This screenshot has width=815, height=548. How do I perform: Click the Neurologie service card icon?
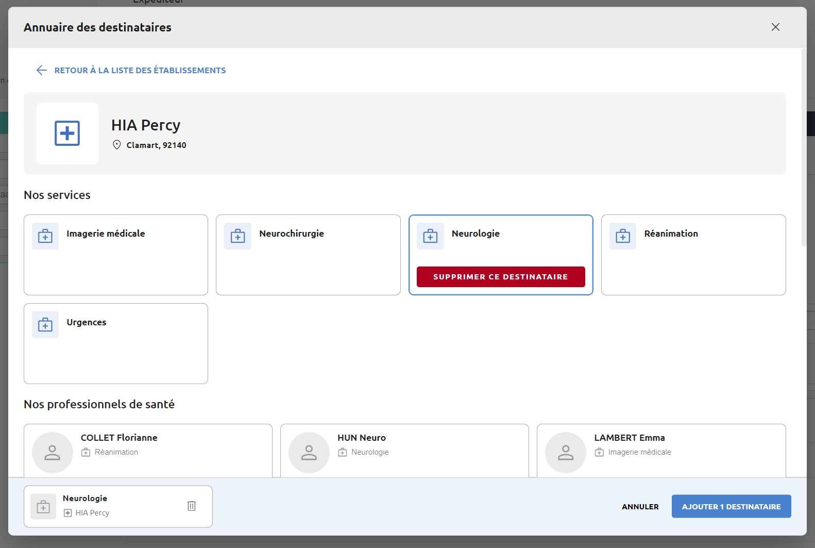[x=430, y=236]
